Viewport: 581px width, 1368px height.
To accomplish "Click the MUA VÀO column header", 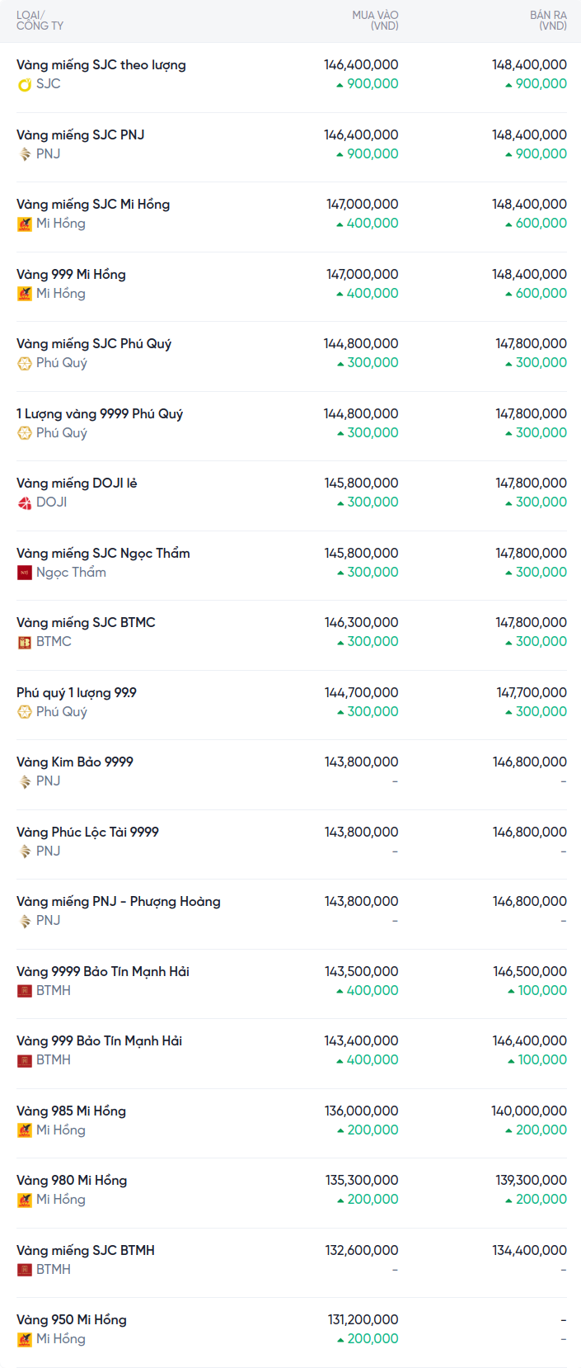I will pos(375,21).
